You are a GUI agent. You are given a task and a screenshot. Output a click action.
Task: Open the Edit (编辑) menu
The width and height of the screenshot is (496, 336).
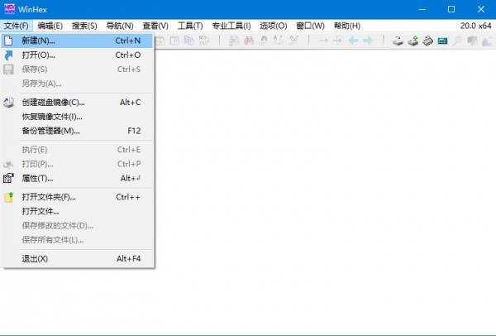(x=50, y=26)
